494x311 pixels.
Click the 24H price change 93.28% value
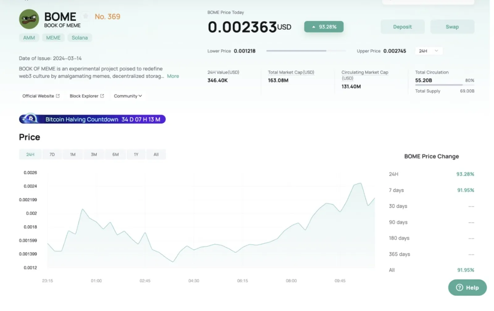point(465,174)
